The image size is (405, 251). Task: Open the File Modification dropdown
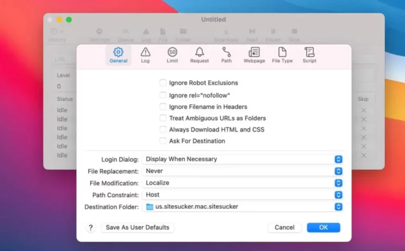click(x=243, y=183)
